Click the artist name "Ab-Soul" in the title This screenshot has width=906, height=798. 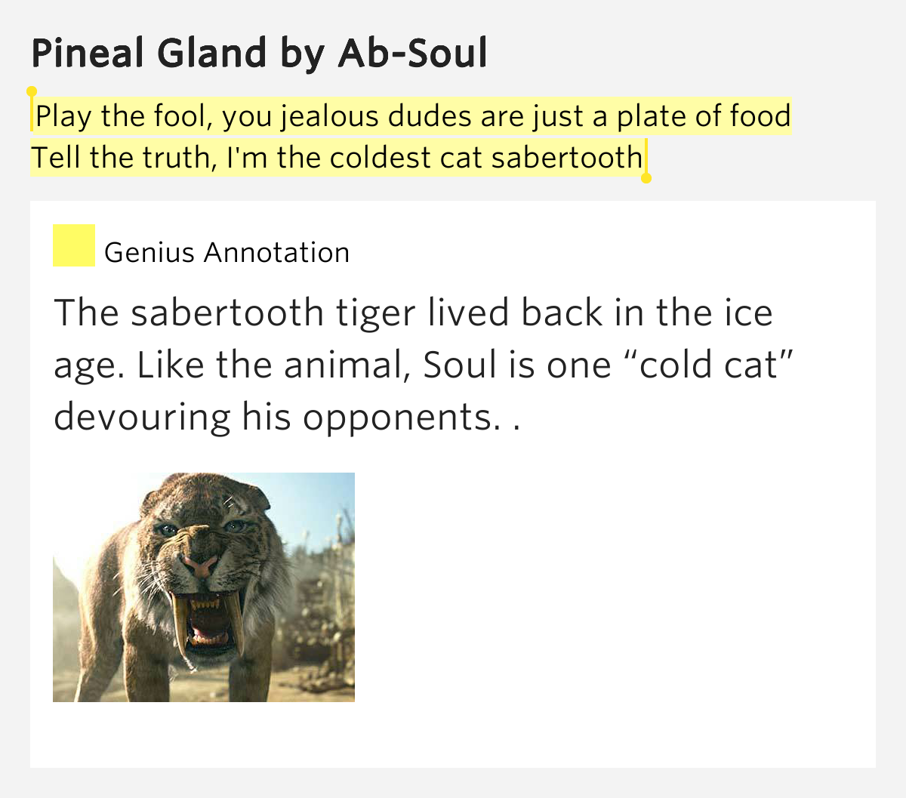click(412, 54)
